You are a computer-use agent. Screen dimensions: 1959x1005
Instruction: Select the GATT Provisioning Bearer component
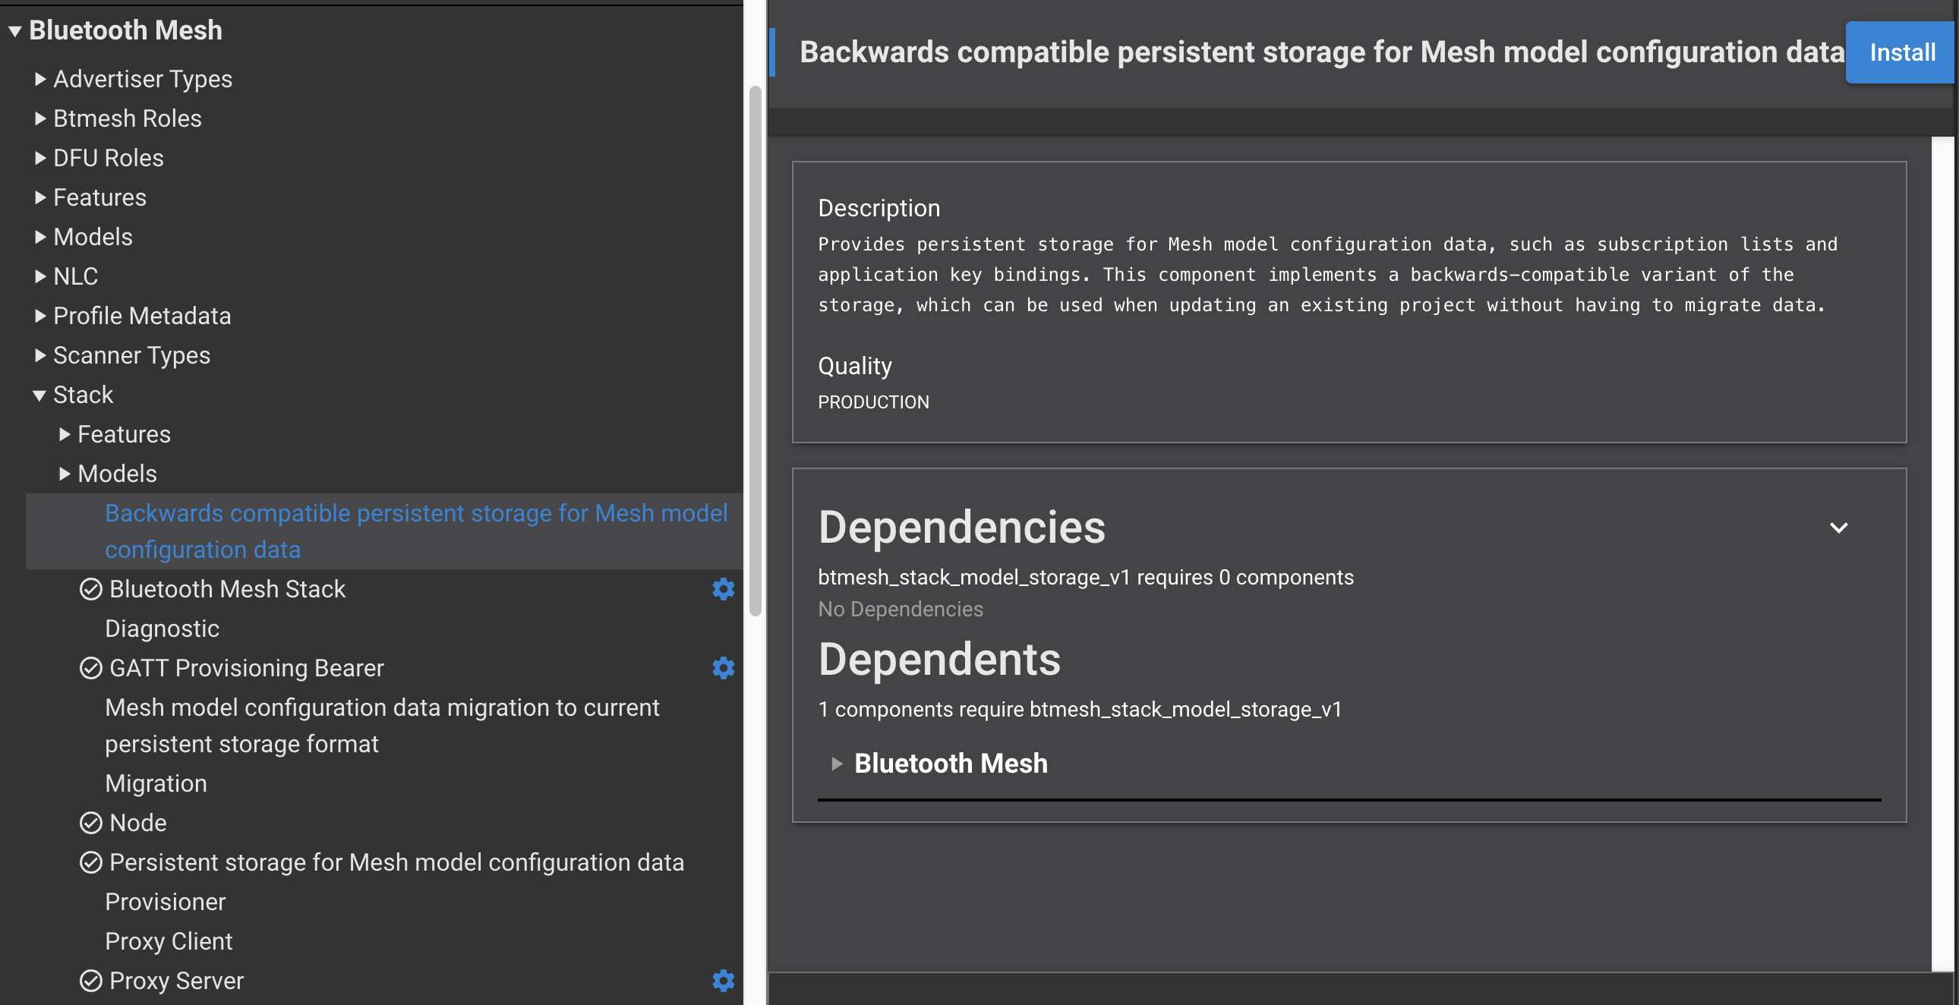coord(247,668)
